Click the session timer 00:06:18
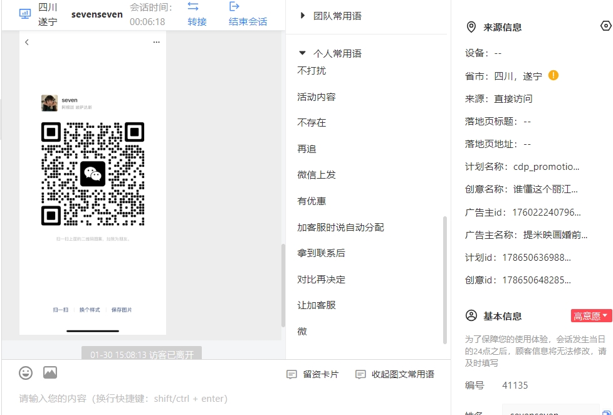 (x=147, y=21)
